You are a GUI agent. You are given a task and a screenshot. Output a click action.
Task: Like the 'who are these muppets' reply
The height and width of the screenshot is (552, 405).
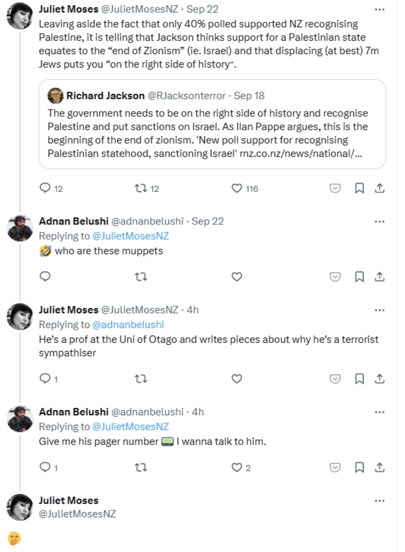[x=237, y=277]
